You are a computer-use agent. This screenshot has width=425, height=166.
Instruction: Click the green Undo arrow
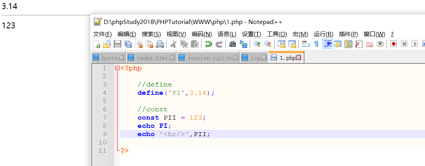(208, 44)
